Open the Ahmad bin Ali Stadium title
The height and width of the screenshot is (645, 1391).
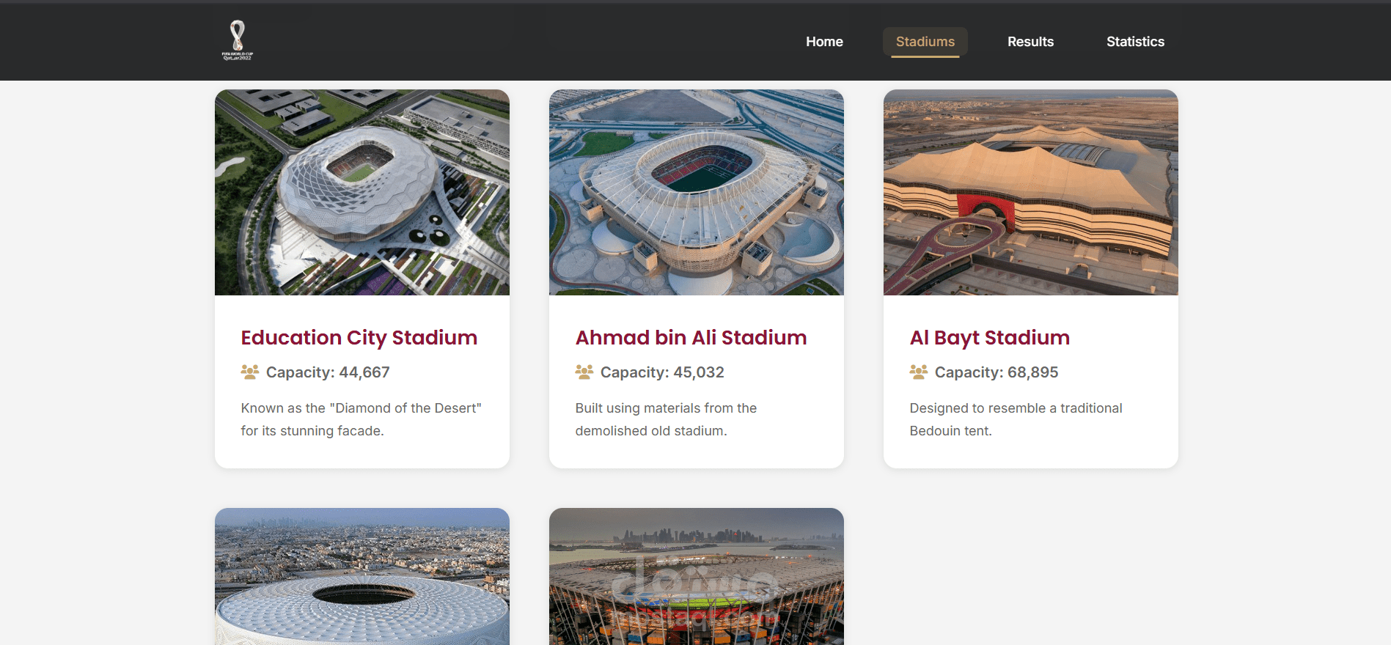691,338
